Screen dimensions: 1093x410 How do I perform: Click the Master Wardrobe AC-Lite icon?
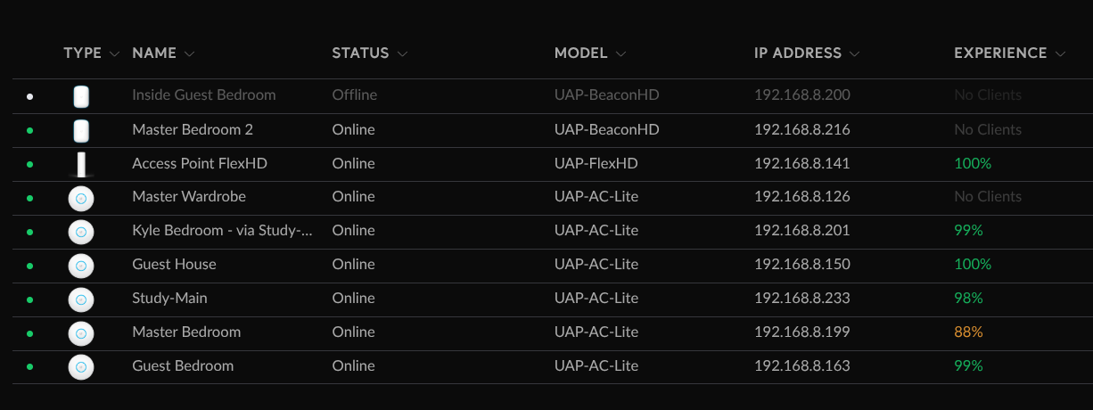click(x=81, y=198)
